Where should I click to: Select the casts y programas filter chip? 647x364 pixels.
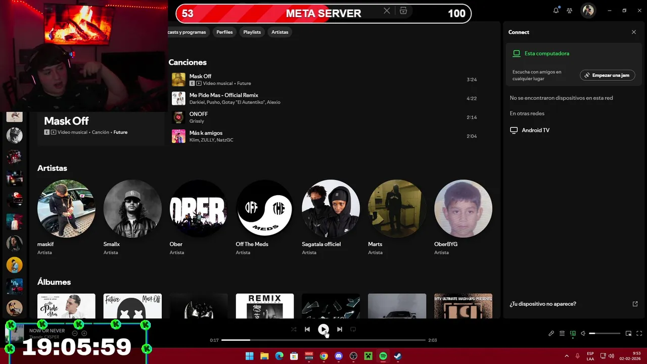188,32
